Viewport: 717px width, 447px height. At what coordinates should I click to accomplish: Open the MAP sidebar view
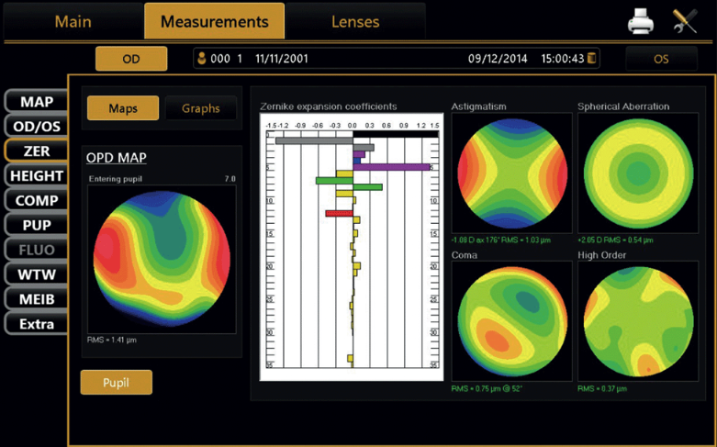point(37,102)
